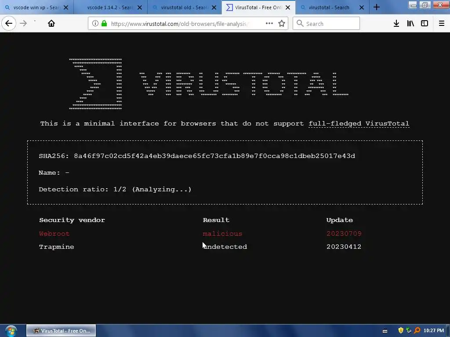Restore down the browser window
Screen dimensions: 450x337
tap(425, 5)
